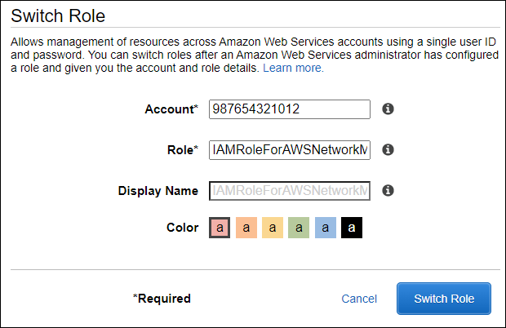506x328 pixels.
Task: Click the info icon next to Role field
Action: pyautogui.click(x=388, y=150)
